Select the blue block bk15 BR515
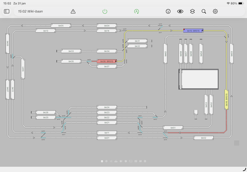247x172 pixels. [193, 31]
